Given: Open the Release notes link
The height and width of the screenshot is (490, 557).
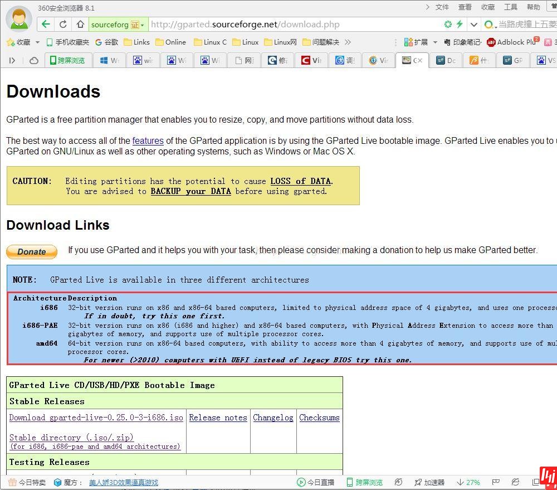Looking at the screenshot, I should coord(218,418).
